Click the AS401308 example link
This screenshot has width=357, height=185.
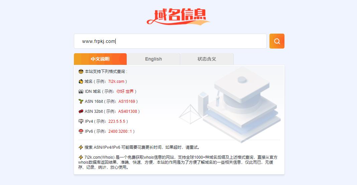coord(128,111)
